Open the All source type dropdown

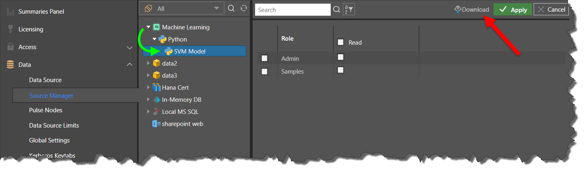pos(181,8)
